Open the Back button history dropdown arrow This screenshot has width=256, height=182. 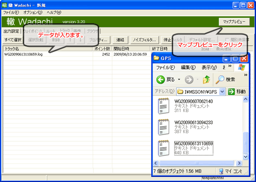179,79
